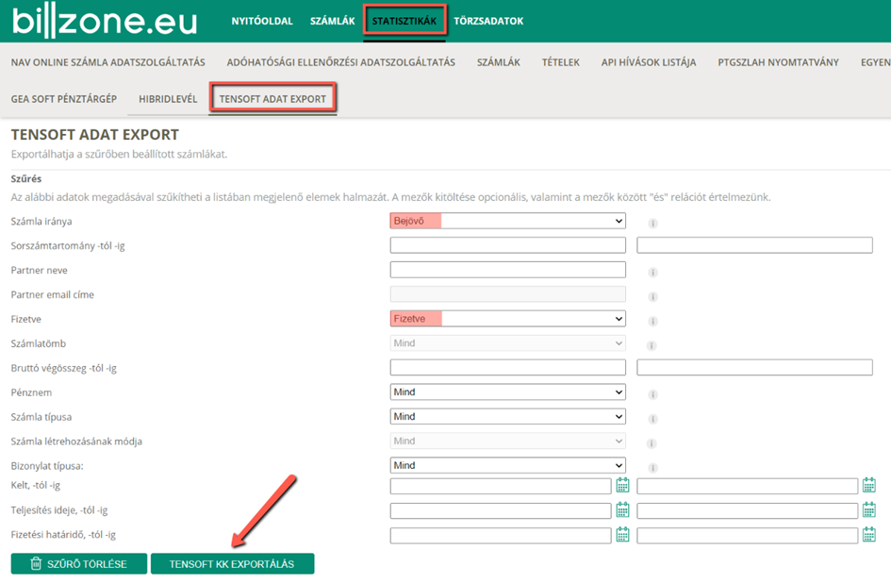Click the Kelt start date field
Viewport: 891px width, 583px height.
tap(501, 486)
